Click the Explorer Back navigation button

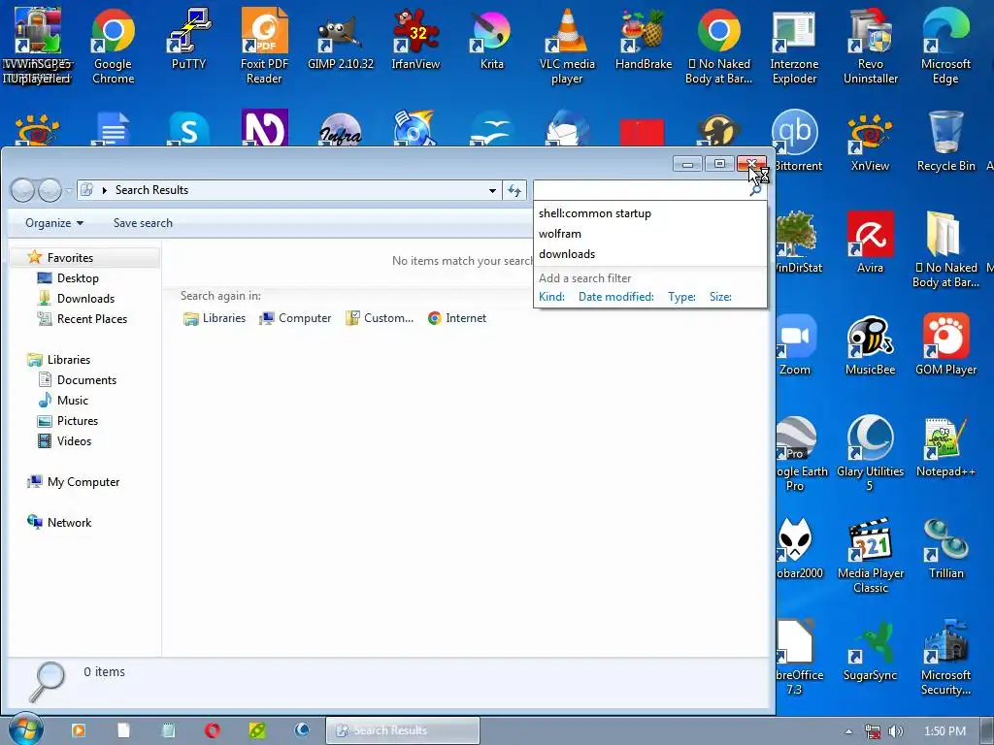pos(23,190)
